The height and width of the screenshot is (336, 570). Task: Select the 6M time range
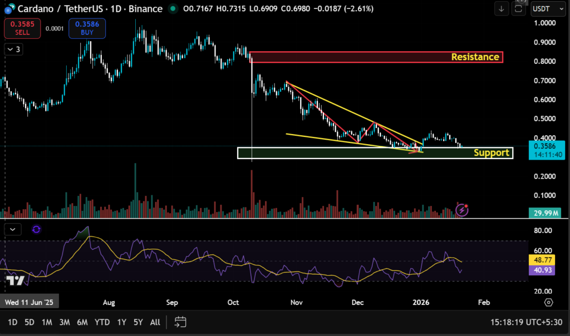click(82, 322)
